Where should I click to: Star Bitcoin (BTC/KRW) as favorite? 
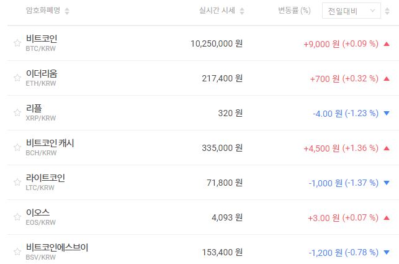(x=17, y=43)
